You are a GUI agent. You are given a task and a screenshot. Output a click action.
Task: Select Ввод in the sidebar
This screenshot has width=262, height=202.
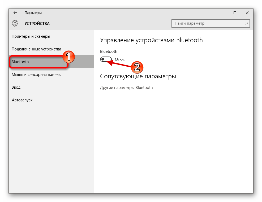coord(16,87)
